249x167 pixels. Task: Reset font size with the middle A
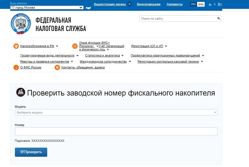coord(214,4)
